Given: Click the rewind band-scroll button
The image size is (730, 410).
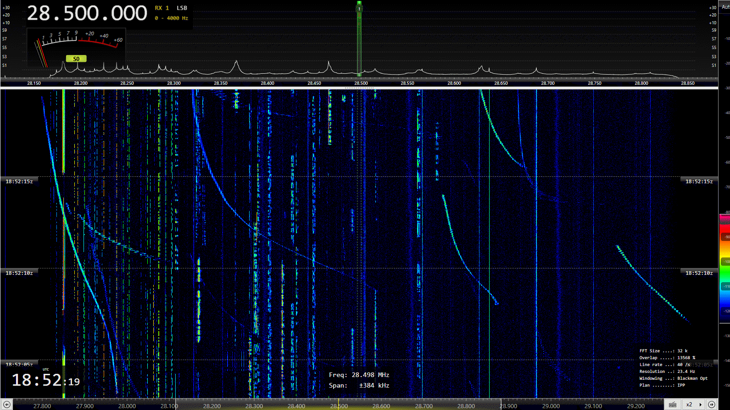Looking at the screenshot, I should [6, 405].
